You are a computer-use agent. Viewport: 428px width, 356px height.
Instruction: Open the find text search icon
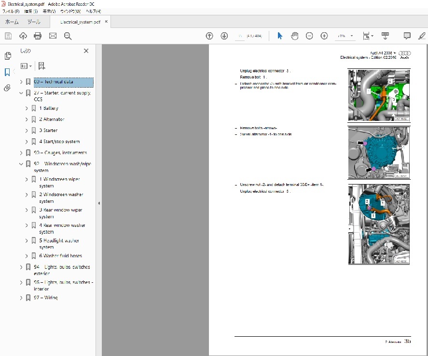pos(68,36)
